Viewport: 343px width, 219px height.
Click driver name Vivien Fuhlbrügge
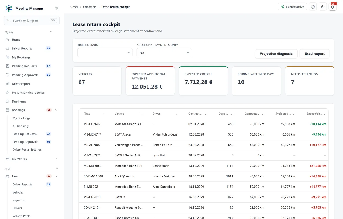(x=165, y=134)
